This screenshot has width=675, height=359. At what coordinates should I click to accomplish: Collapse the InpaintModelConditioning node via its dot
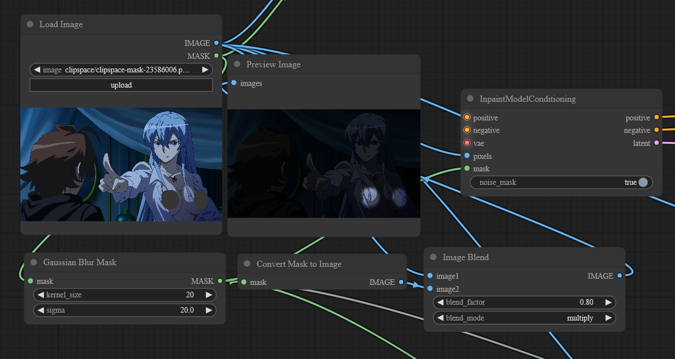point(470,98)
